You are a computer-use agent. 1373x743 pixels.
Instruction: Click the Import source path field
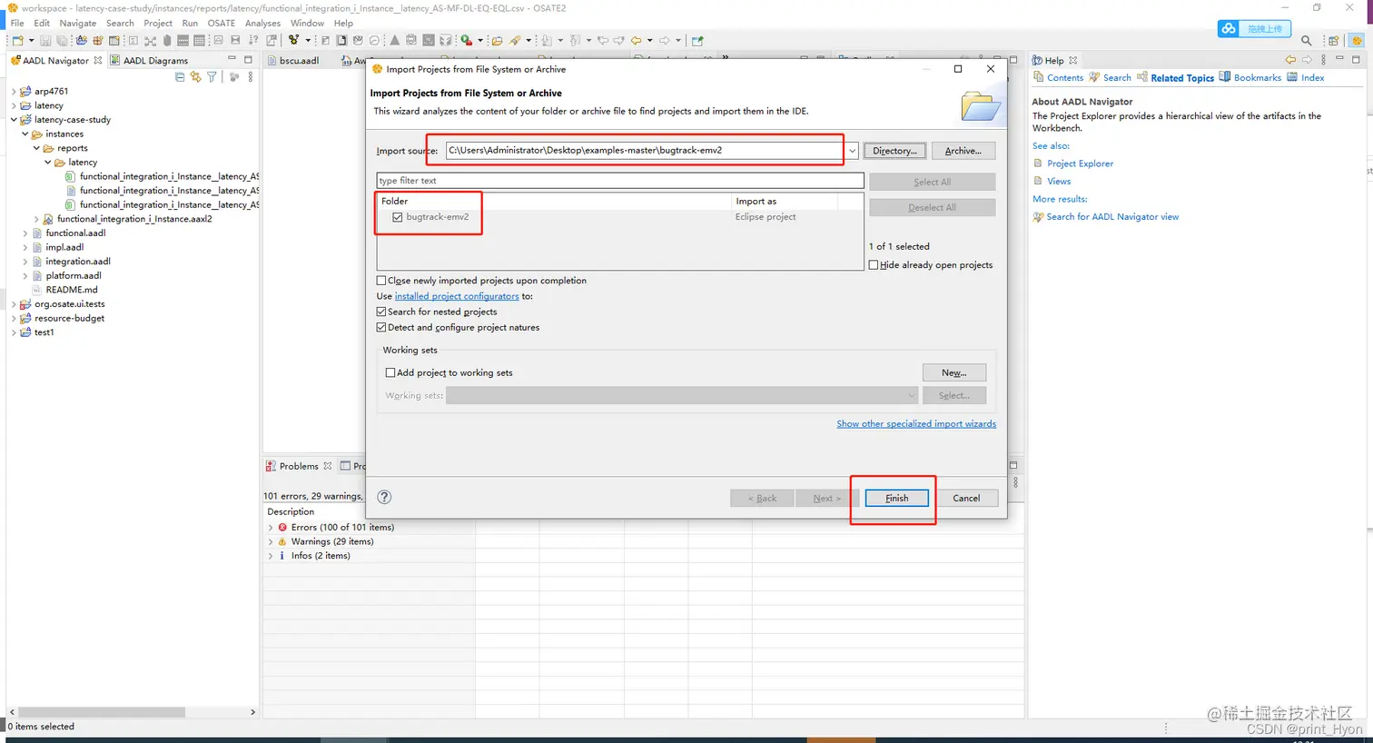tap(645, 151)
